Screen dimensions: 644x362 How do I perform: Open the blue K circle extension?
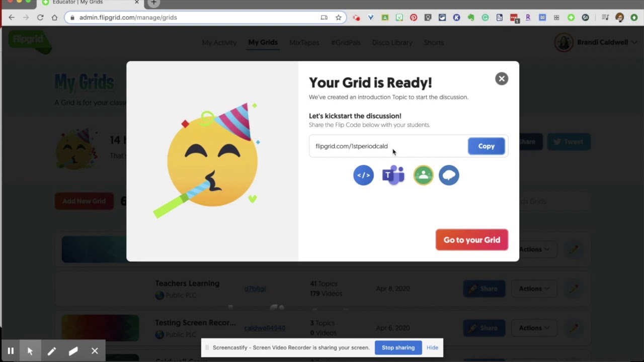[457, 17]
